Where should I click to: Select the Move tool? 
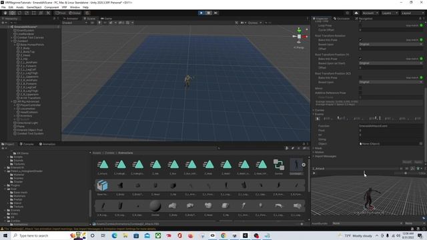tap(12, 13)
